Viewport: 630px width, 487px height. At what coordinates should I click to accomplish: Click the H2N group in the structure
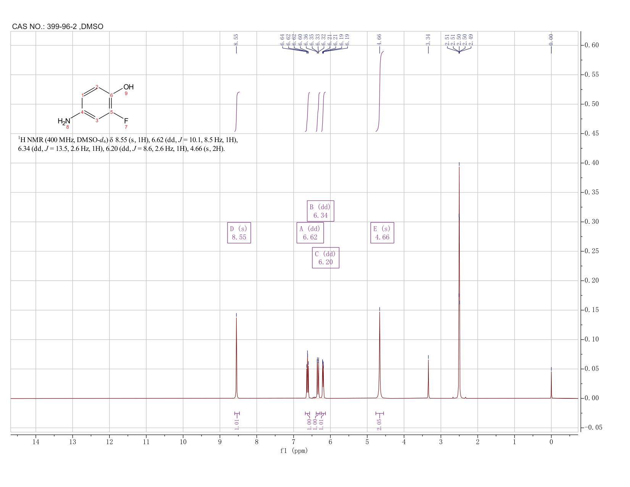[x=64, y=121]
